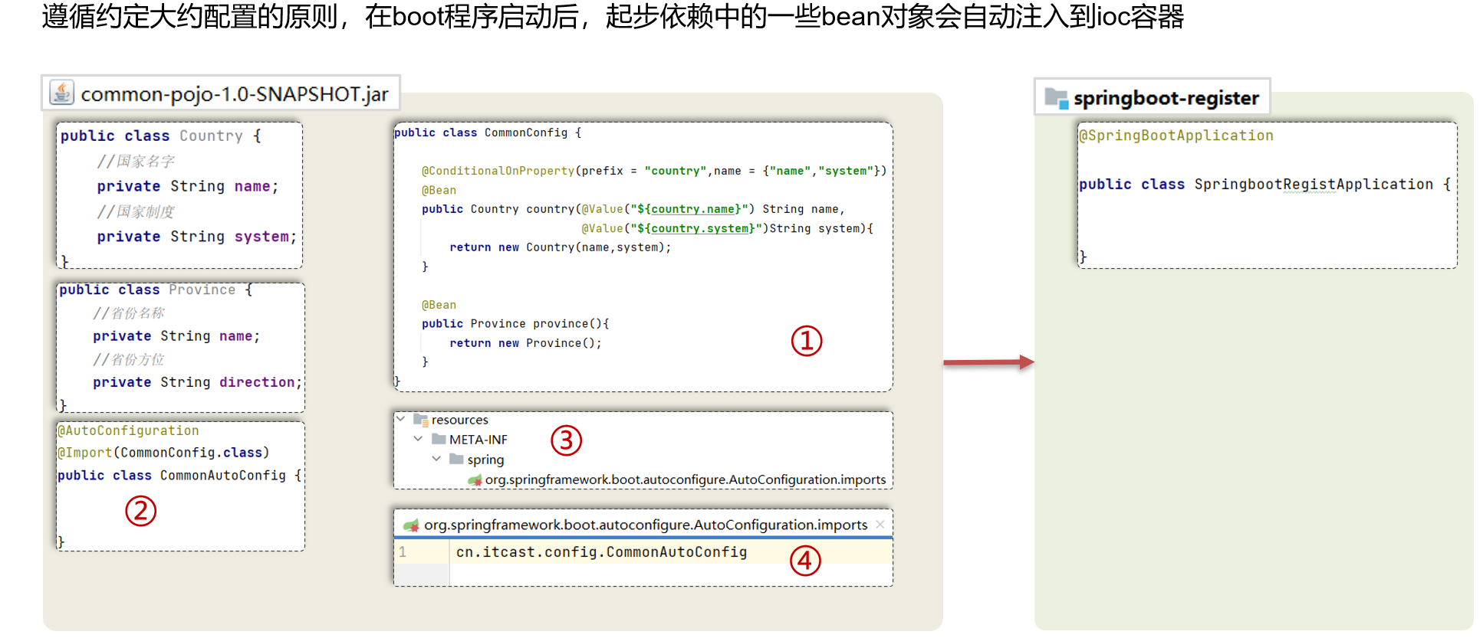Close the AutoConfiguration.imports editor tab
The height and width of the screenshot is (638, 1483).
[880, 525]
